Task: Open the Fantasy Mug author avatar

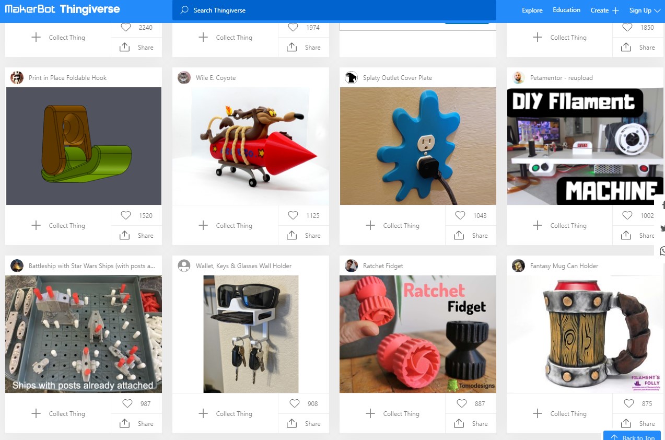Action: click(x=518, y=265)
